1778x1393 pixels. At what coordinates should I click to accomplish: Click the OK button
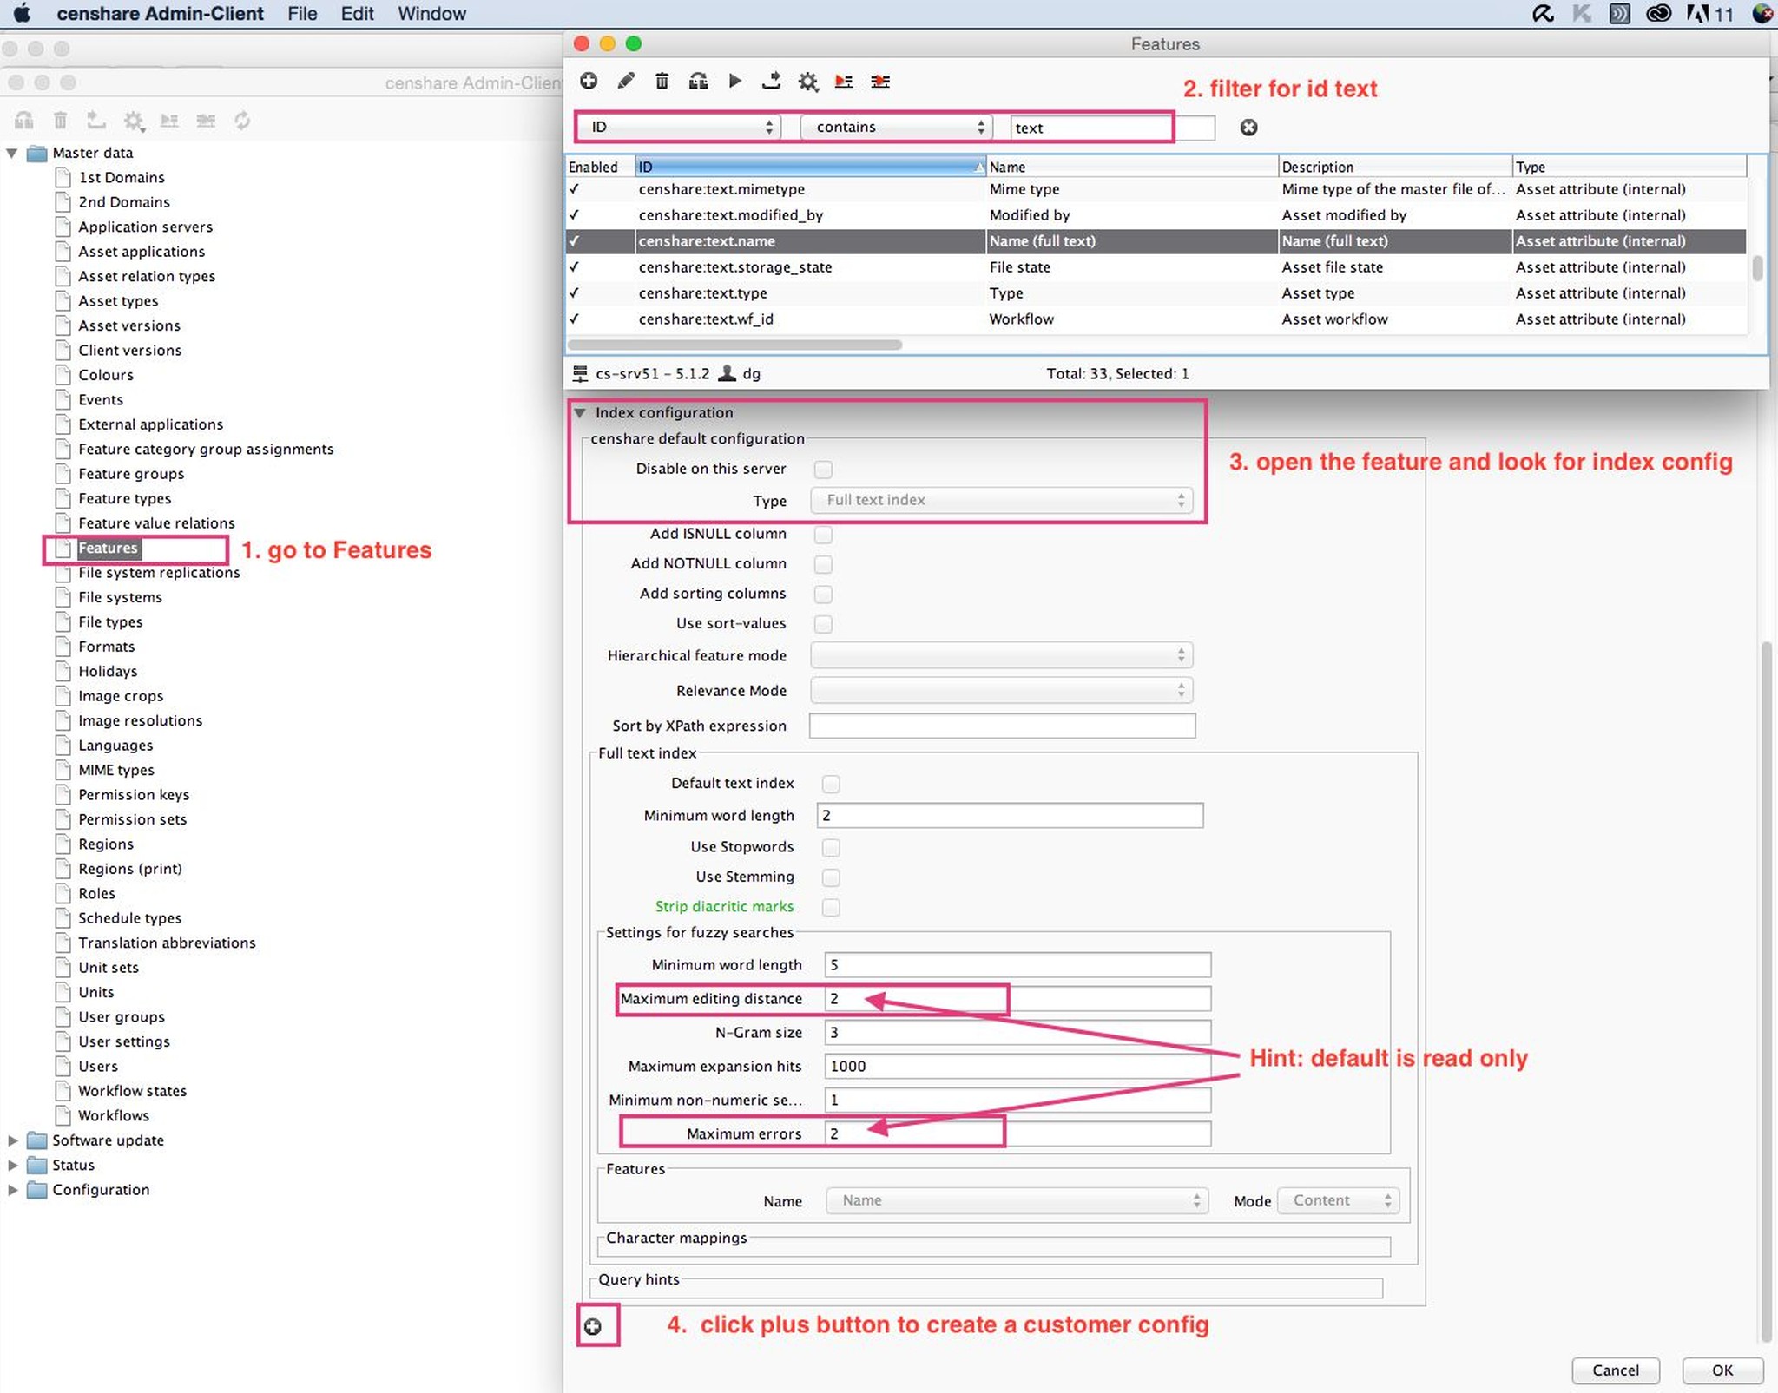[x=1722, y=1370]
